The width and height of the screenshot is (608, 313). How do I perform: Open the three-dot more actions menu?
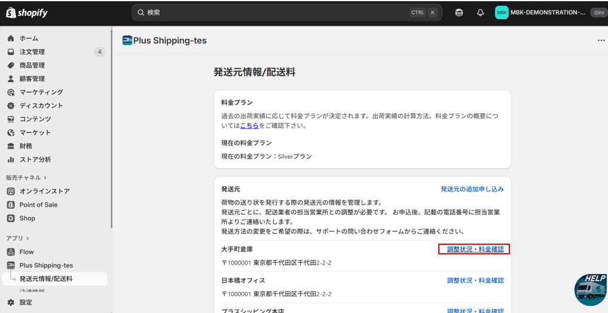(601, 40)
